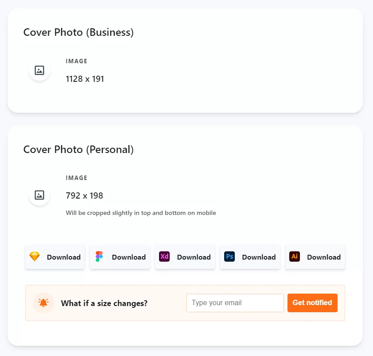Click Download text beside the Sketch logo
373x356 pixels.
pos(64,257)
